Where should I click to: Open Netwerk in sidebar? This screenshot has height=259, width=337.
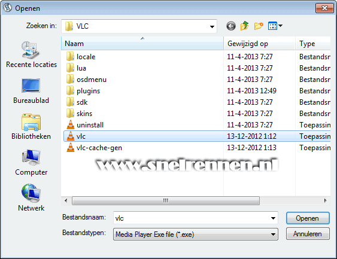(31, 198)
